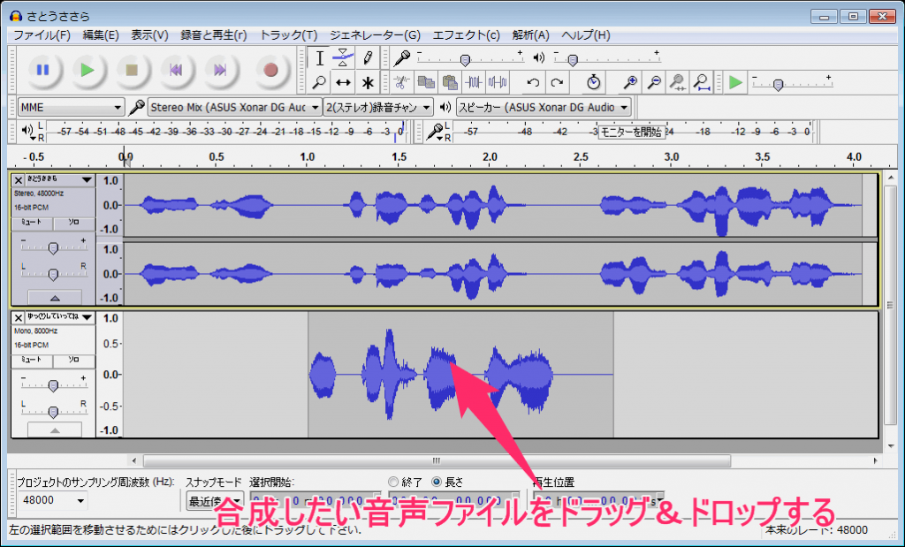Select the Time Shift tool
Image resolution: width=905 pixels, height=547 pixels.
tap(344, 82)
